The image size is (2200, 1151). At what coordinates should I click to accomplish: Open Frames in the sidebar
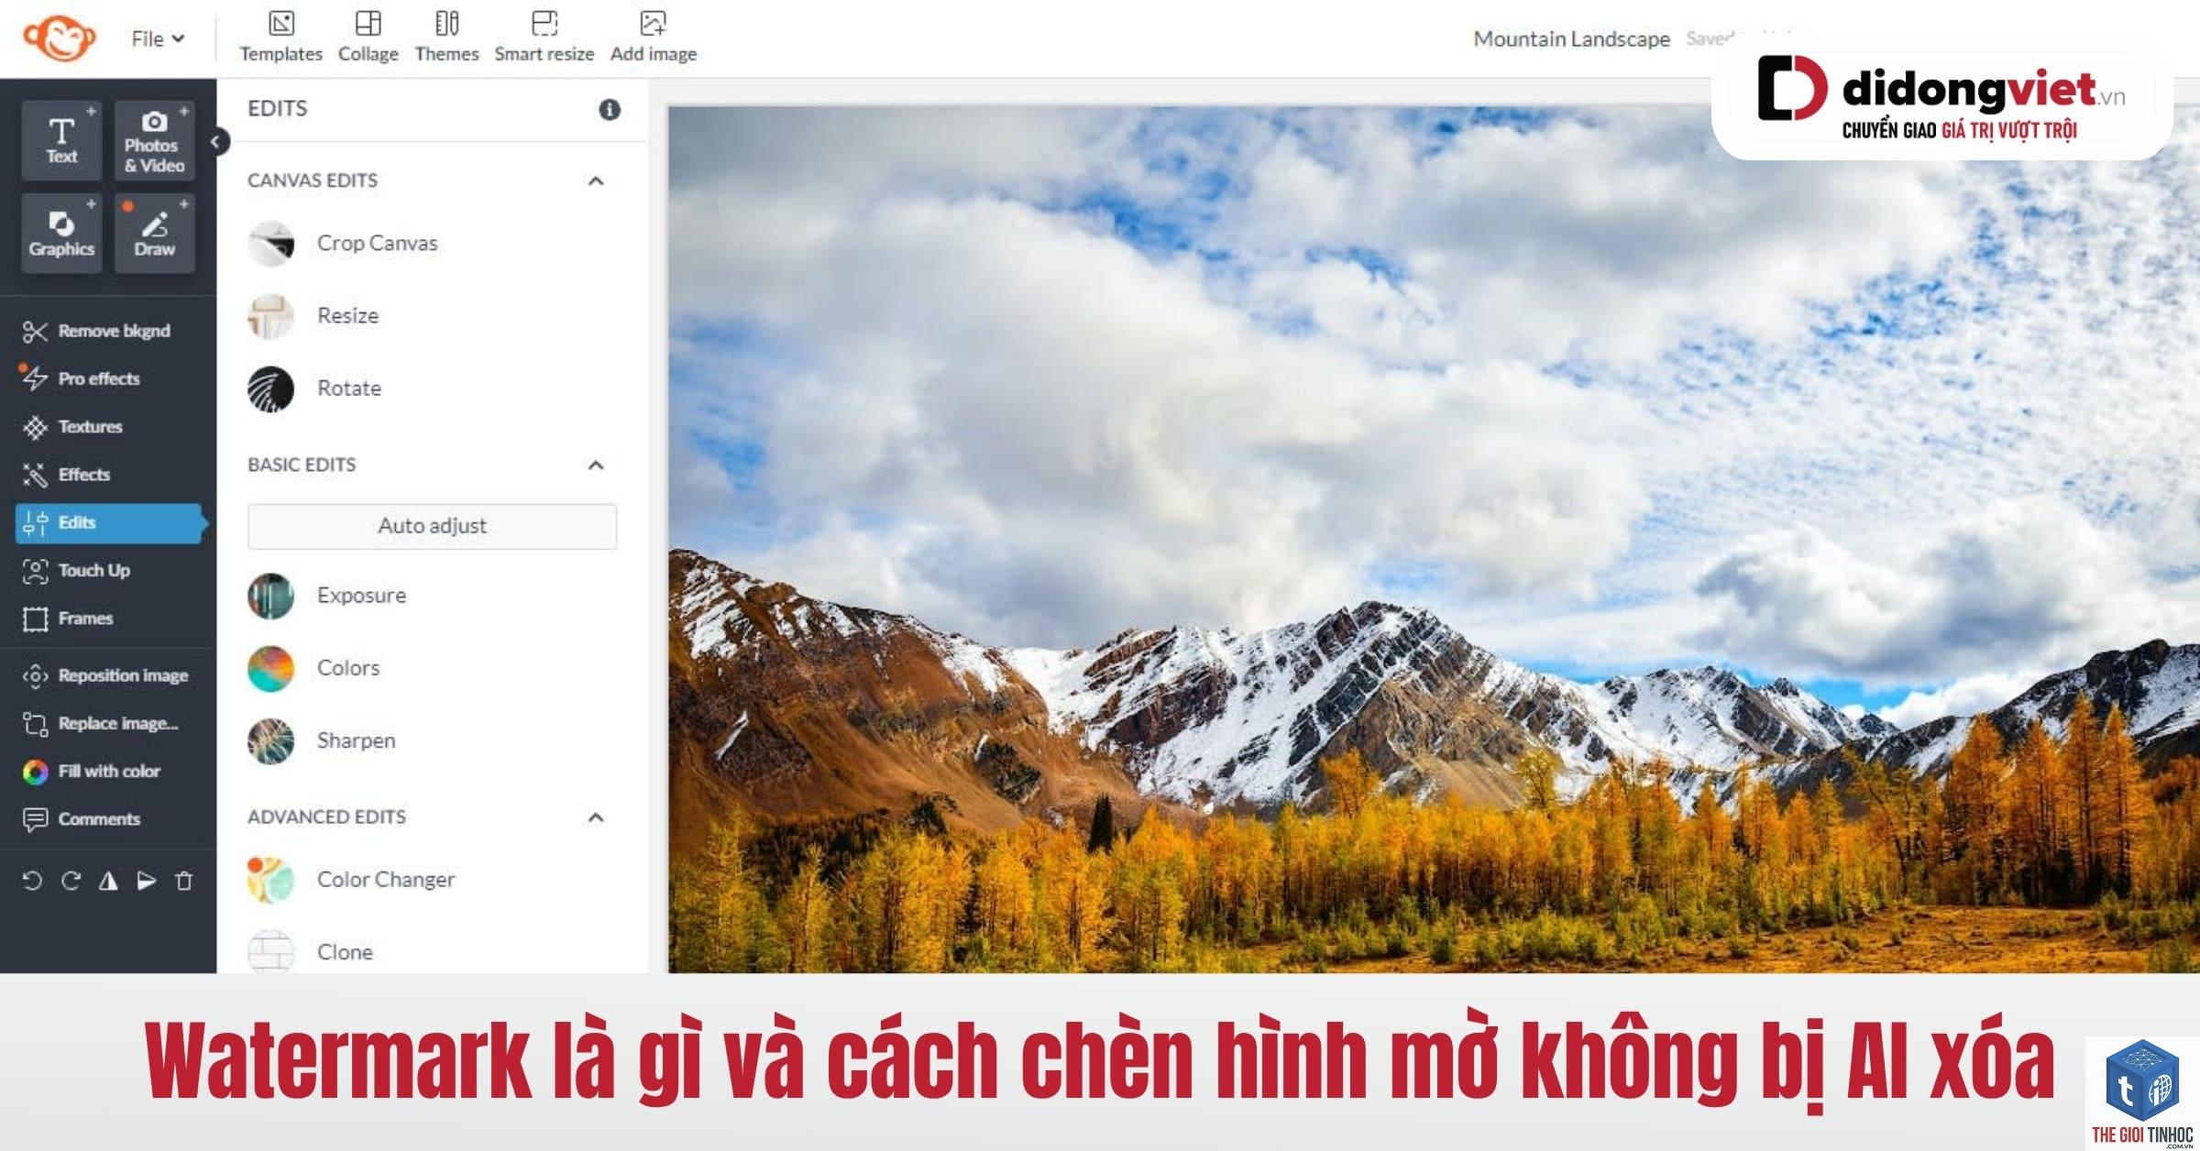68,619
